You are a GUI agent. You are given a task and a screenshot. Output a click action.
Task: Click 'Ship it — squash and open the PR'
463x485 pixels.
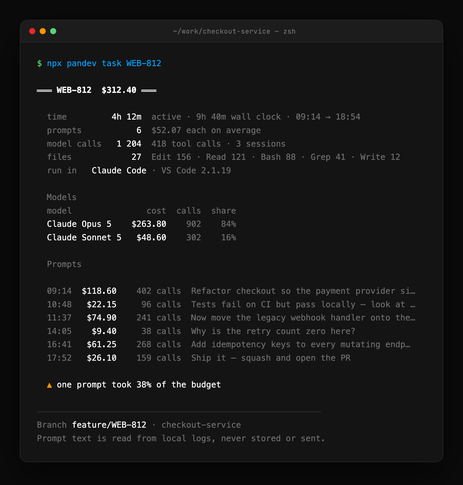(x=271, y=358)
